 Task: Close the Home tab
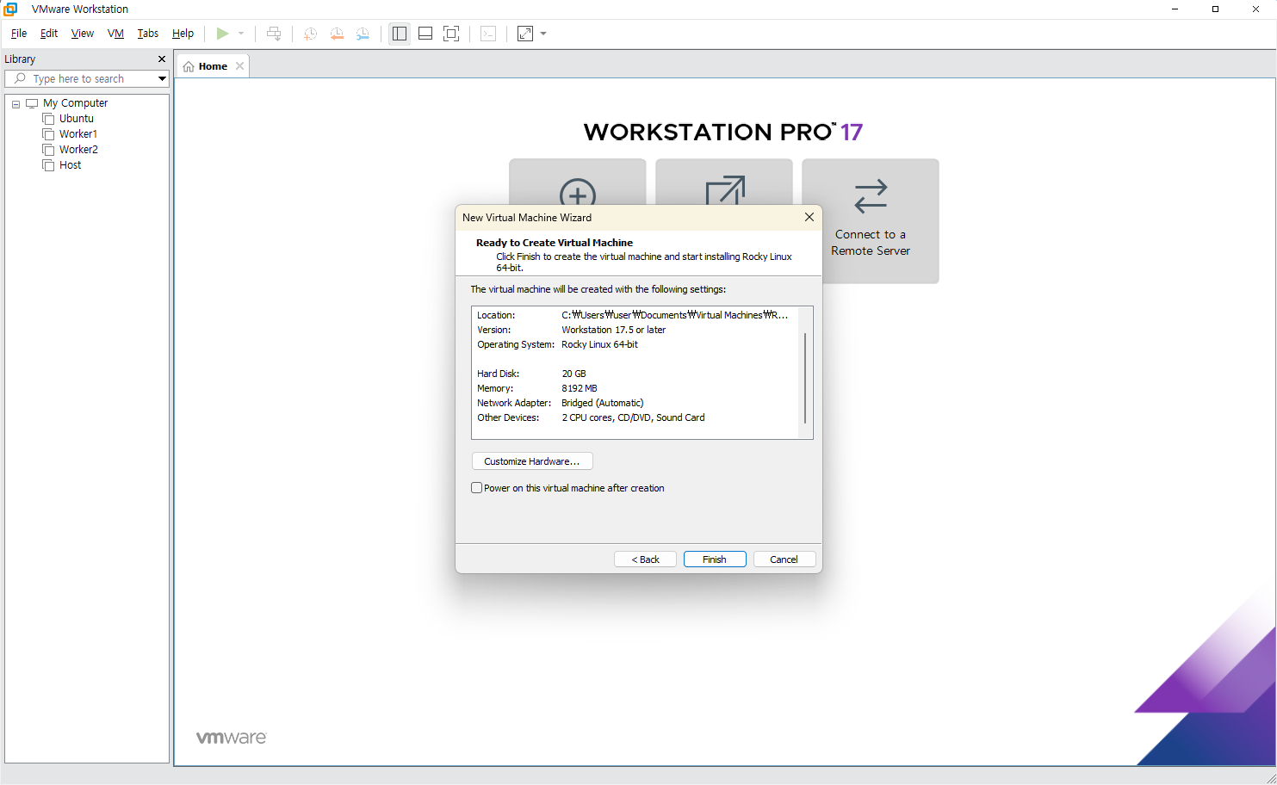click(240, 66)
